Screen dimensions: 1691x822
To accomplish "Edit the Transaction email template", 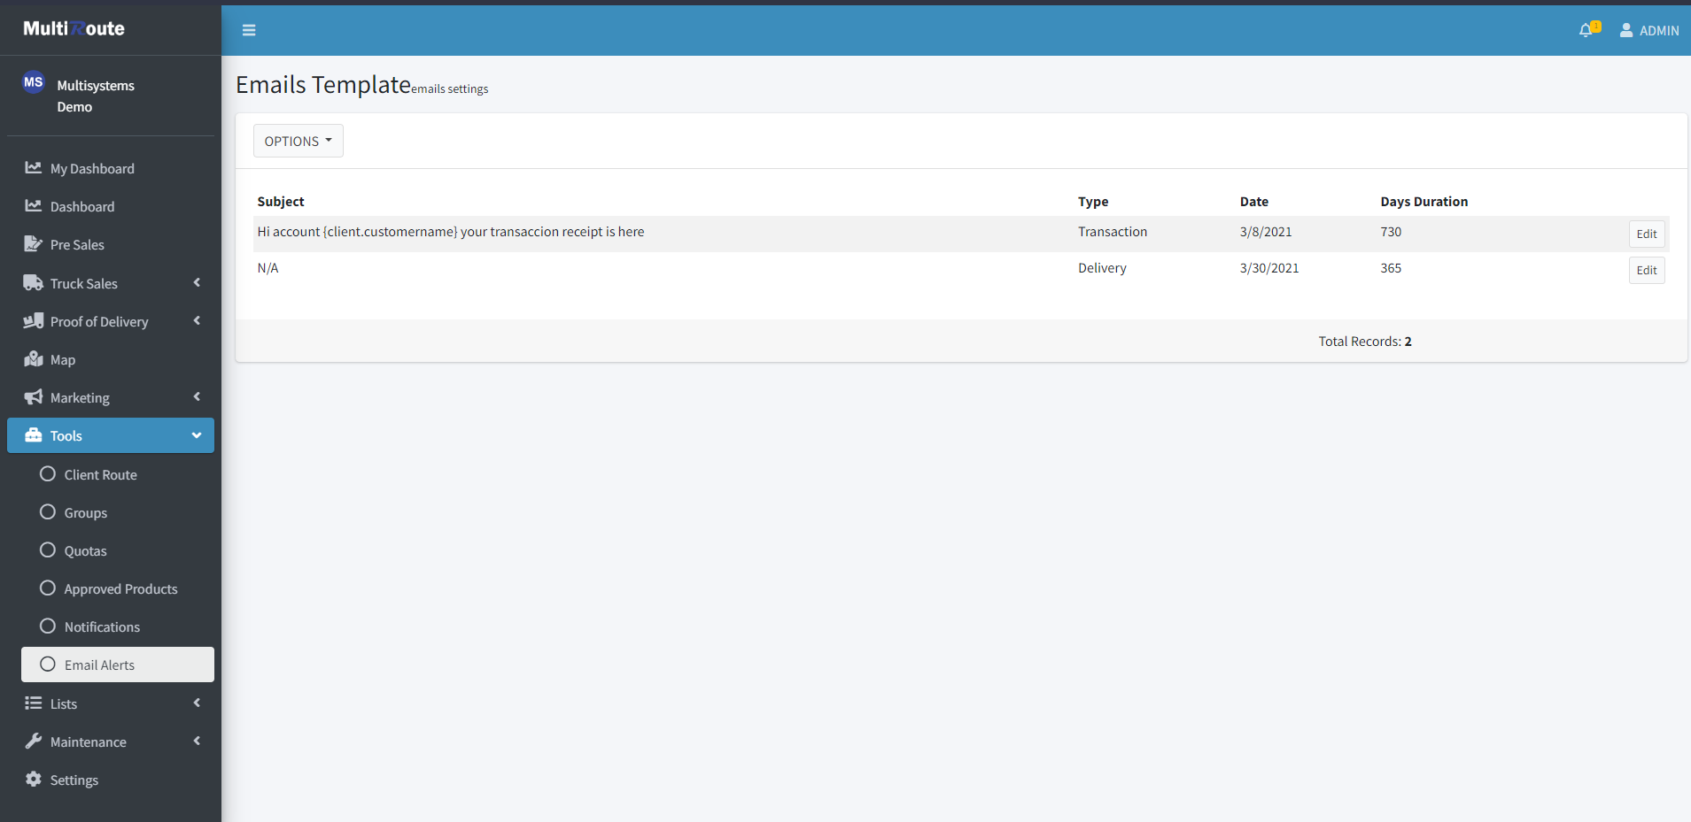I will click(x=1646, y=234).
